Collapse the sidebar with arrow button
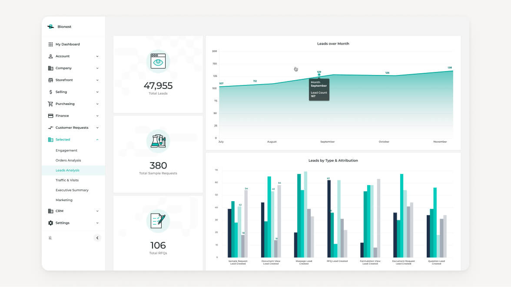This screenshot has width=511, height=287. [97, 238]
